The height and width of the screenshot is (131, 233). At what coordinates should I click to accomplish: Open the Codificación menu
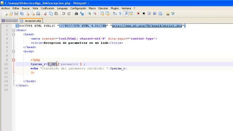pyautogui.click(x=48, y=8)
